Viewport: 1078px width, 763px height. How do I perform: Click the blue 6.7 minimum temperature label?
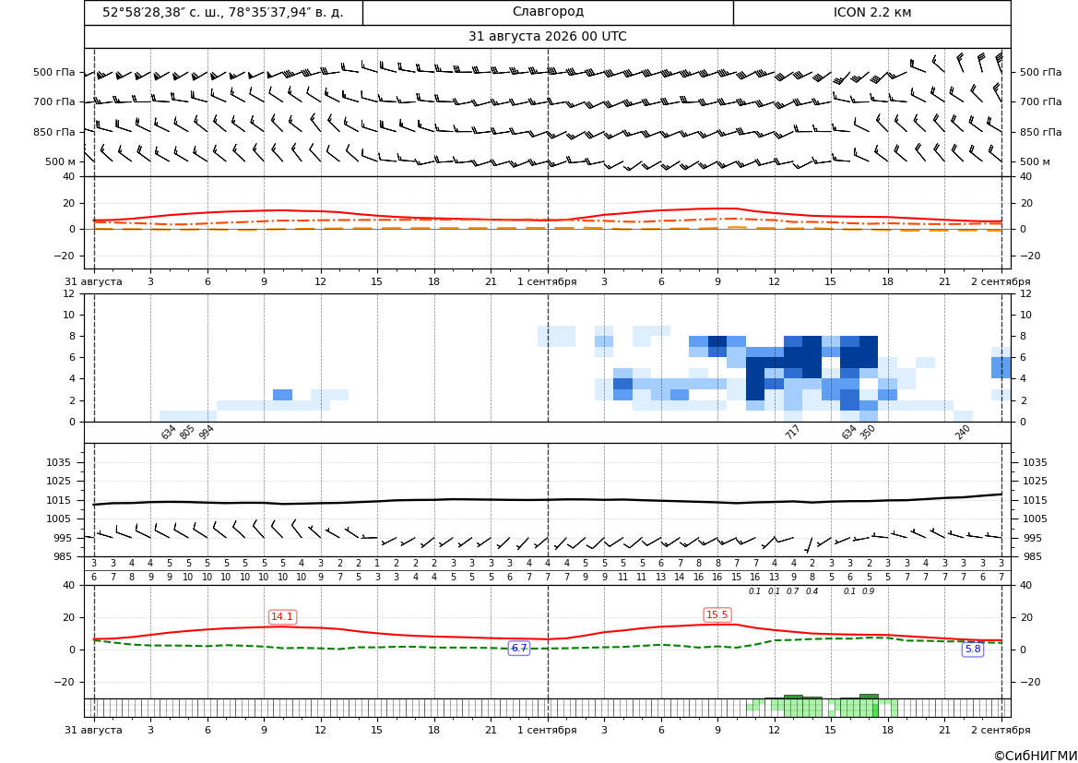coord(519,648)
